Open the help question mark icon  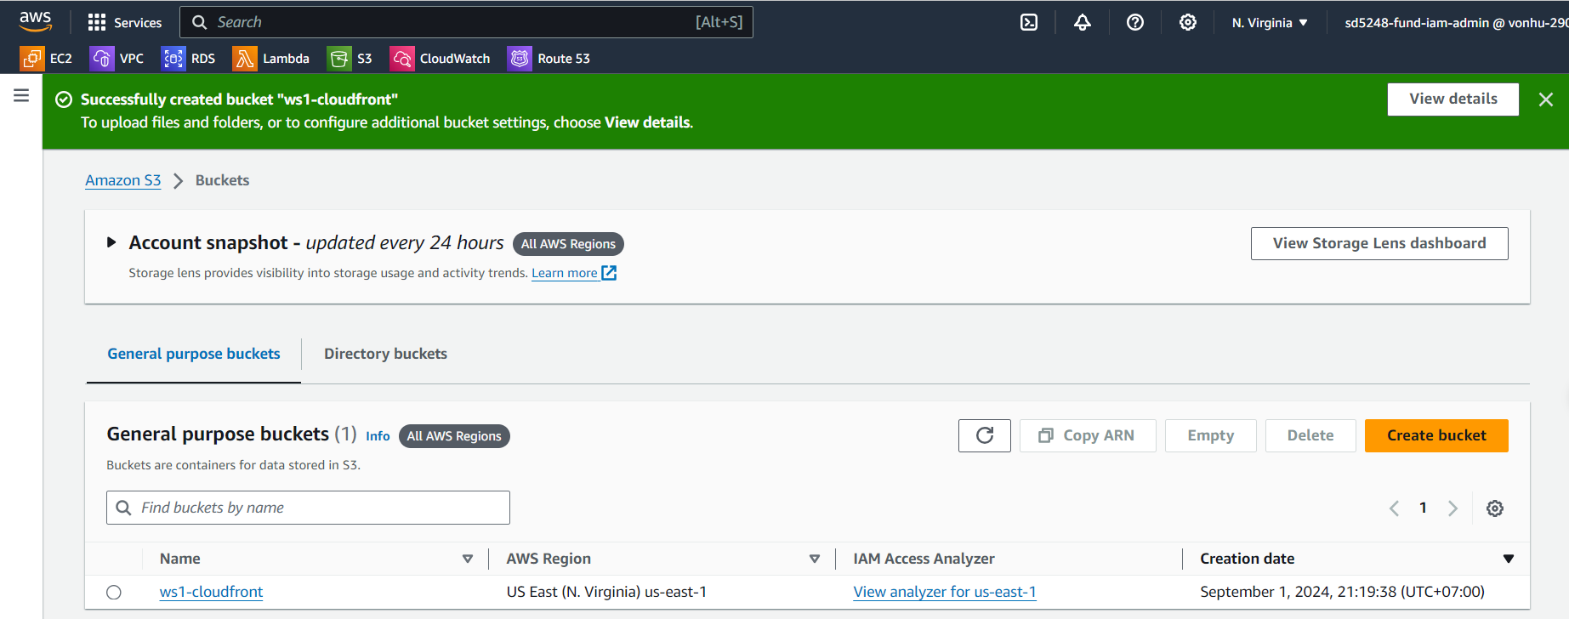(1134, 23)
